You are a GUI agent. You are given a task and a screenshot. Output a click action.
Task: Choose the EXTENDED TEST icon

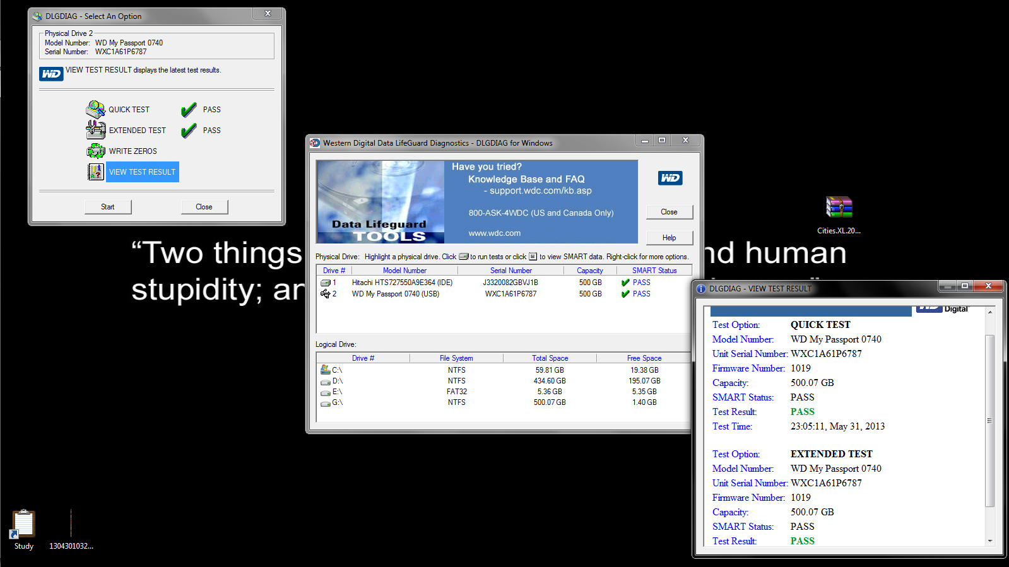click(95, 130)
